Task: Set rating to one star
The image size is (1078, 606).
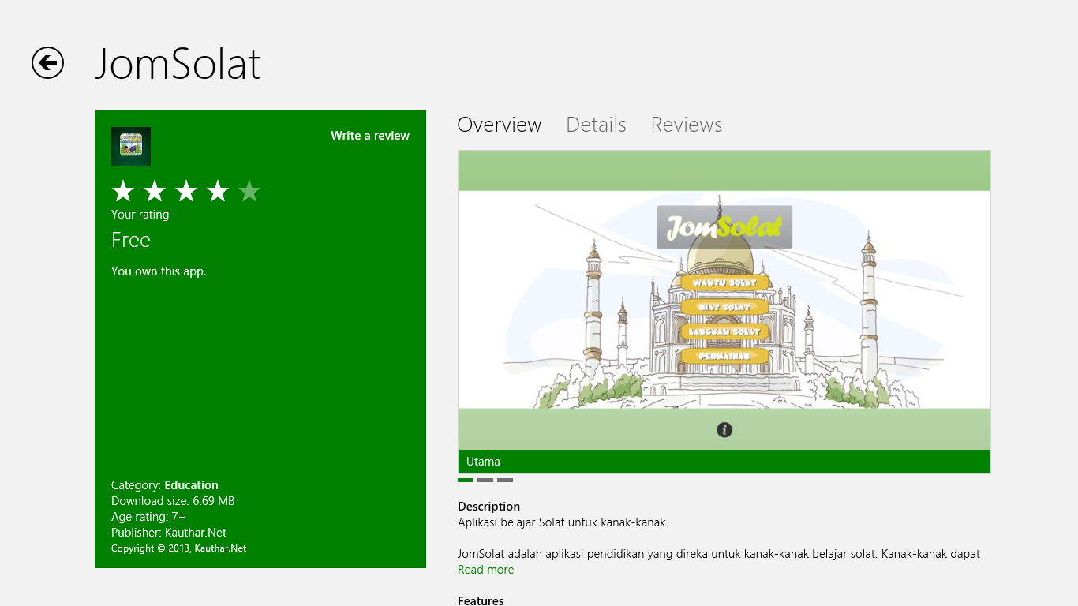Action: (123, 191)
